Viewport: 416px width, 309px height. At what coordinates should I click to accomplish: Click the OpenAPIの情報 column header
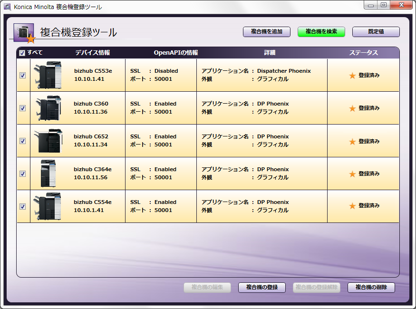point(176,52)
